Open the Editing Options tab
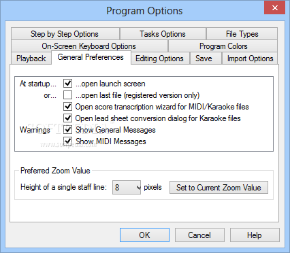This screenshot has height=253, width=290. click(160, 58)
